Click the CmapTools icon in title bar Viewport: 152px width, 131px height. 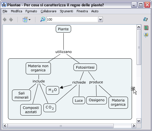click(4, 5)
